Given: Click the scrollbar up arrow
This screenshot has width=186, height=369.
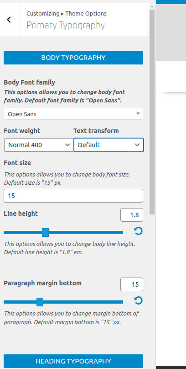Looking at the screenshot, I should click(152, 6).
